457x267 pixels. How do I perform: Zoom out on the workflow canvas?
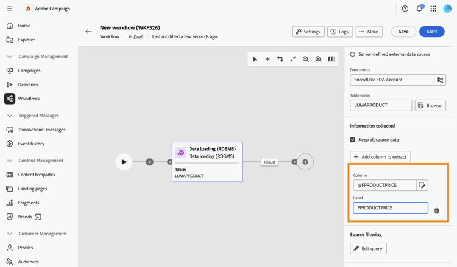point(305,59)
